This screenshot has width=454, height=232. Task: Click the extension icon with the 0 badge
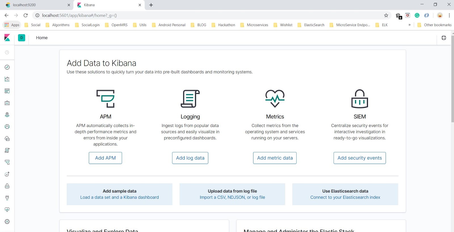click(399, 16)
